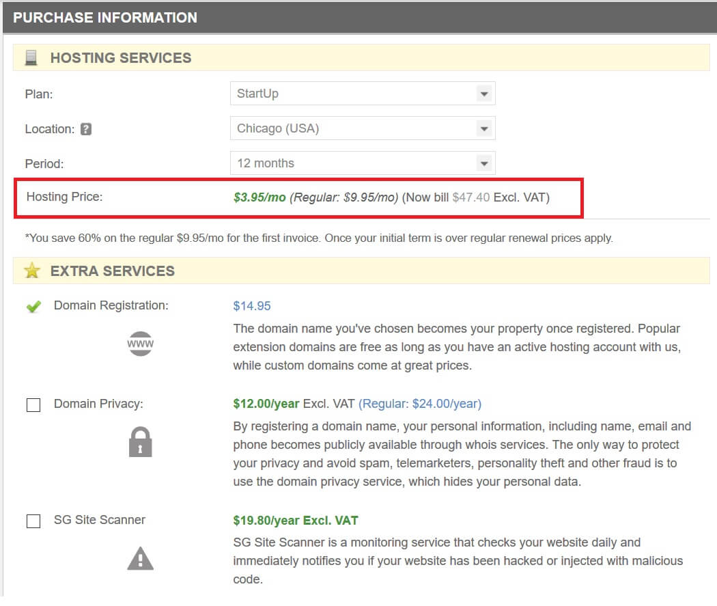The height and width of the screenshot is (606, 717).
Task: Click the Plan dropdown arrow button
Action: coord(483,94)
